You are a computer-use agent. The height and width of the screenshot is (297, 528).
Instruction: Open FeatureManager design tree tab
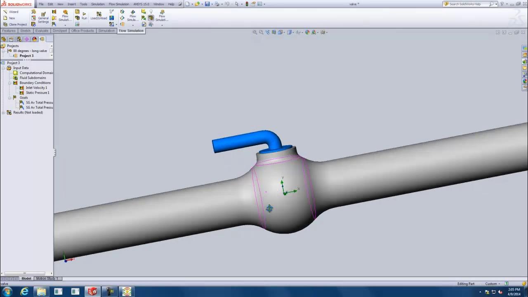point(4,39)
